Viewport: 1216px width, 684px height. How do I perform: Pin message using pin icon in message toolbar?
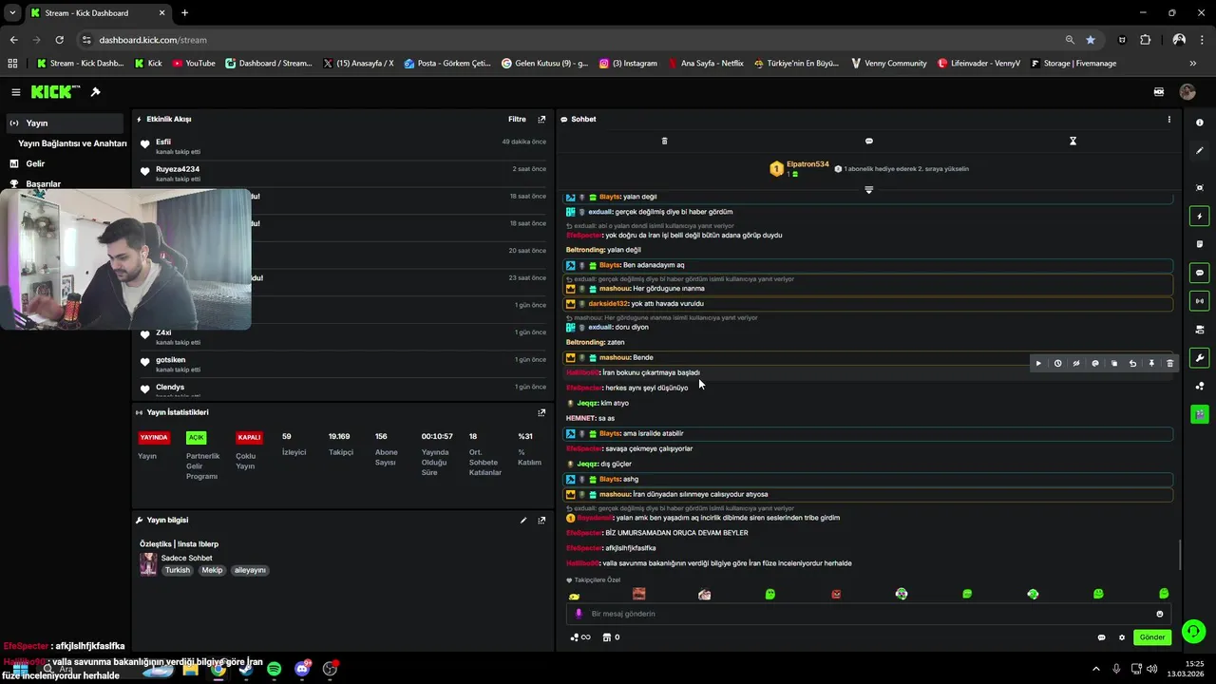[x=1151, y=363]
